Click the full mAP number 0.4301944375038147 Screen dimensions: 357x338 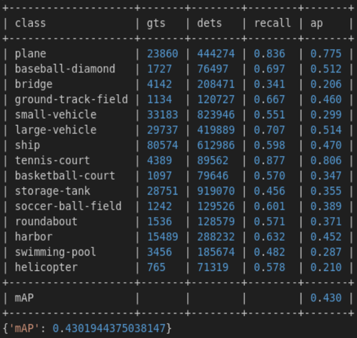coord(109,329)
